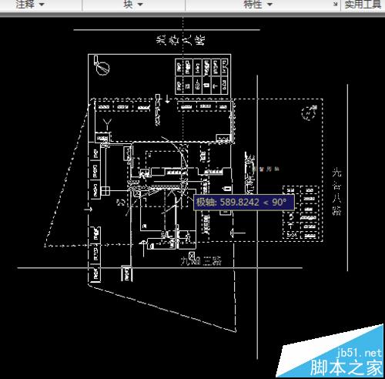Open the 特性 dialog launcher arrow

point(335,4)
